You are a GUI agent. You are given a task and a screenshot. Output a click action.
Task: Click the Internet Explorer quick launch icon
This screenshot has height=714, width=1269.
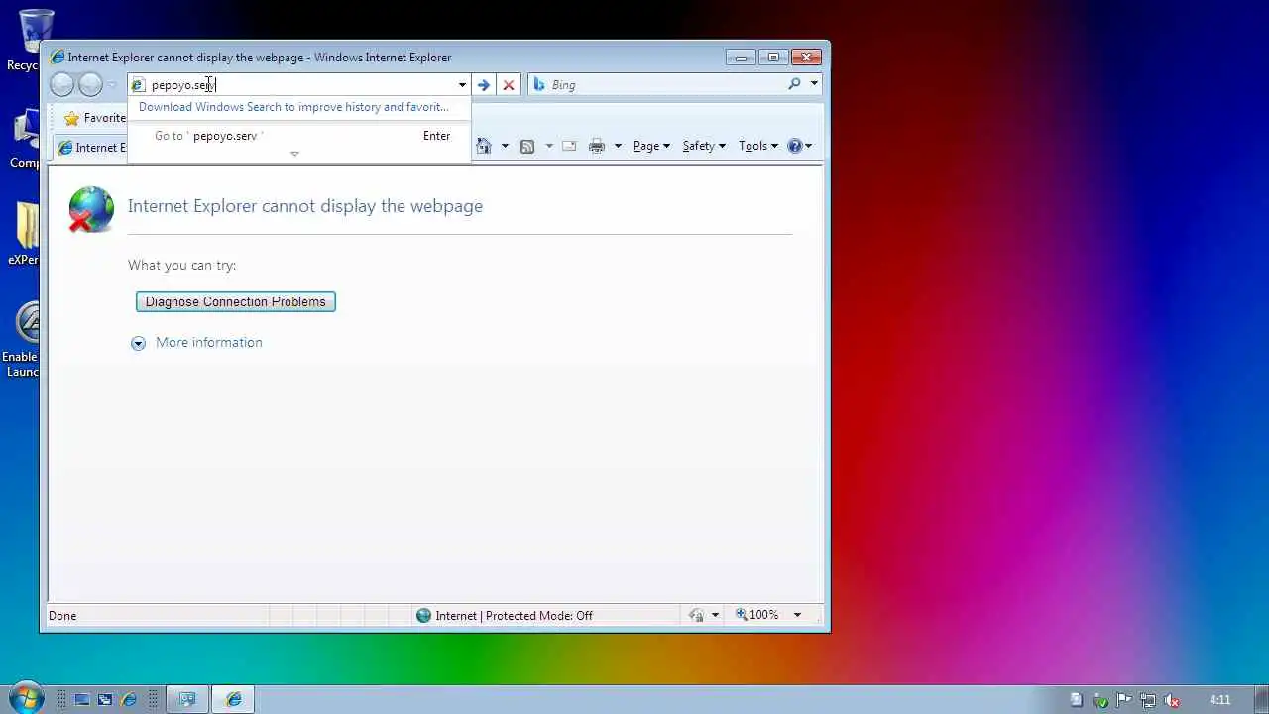tap(129, 699)
